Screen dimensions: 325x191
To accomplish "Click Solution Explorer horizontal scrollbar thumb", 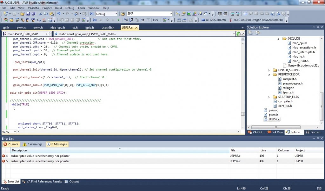I will [x=276, y=127].
